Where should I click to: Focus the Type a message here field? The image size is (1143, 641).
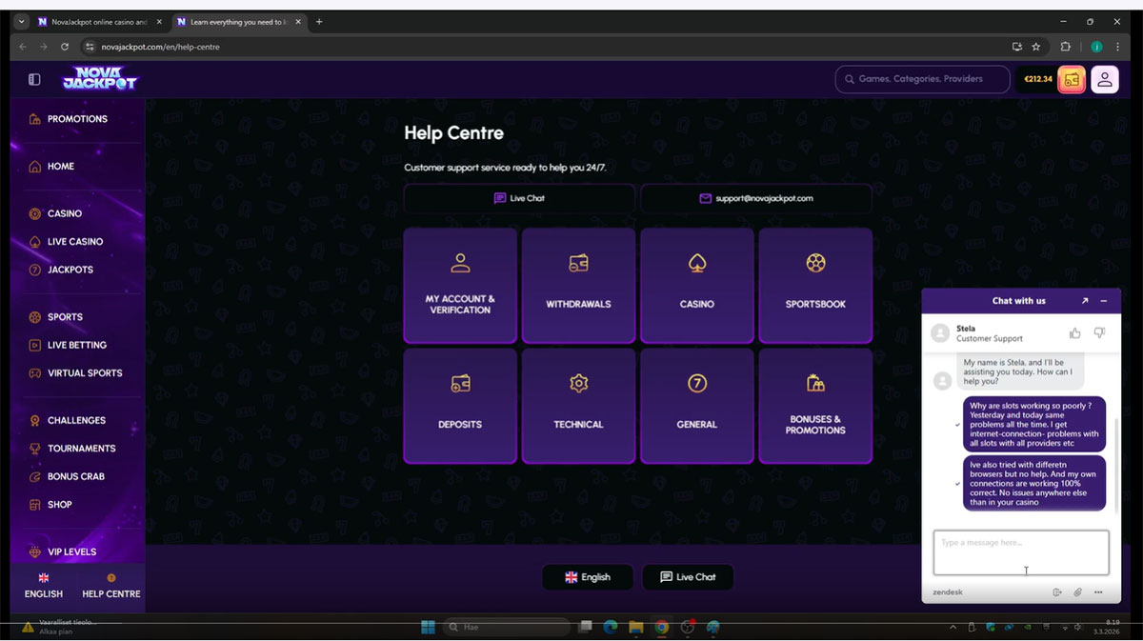[1020, 552]
